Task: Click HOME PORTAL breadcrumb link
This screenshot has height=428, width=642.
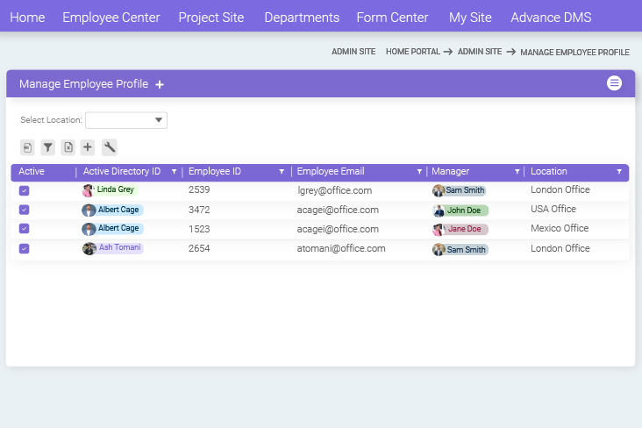Action: (413, 52)
